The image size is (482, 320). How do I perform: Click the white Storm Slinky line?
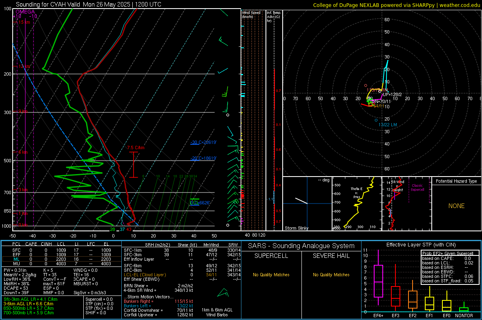[x=301, y=201]
